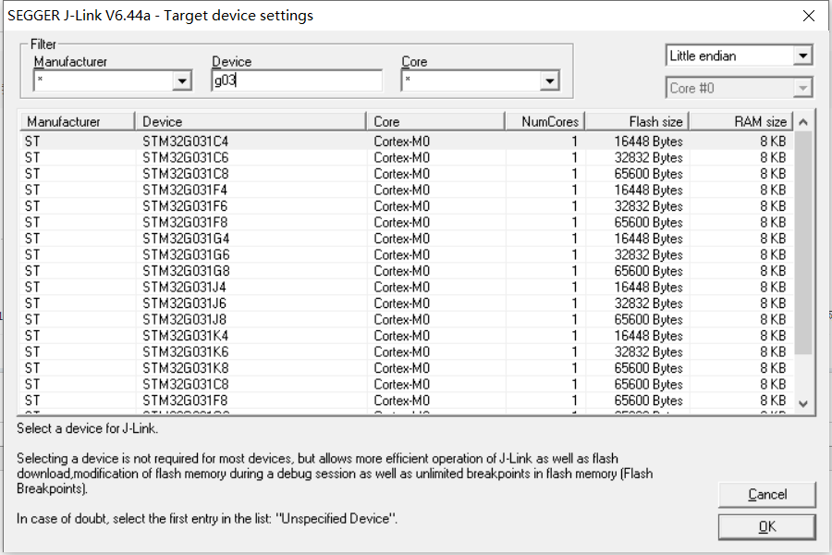Select the STM32G031F6 device row
The height and width of the screenshot is (555, 832).
406,206
